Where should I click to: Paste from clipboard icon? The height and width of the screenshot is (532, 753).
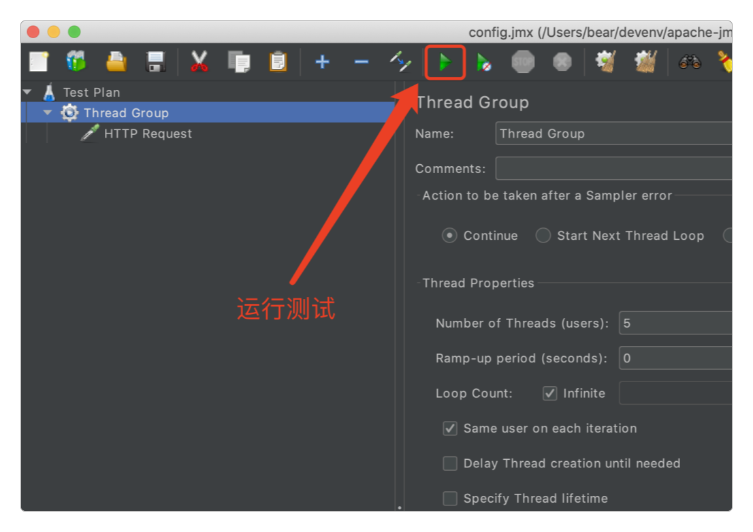click(x=278, y=62)
